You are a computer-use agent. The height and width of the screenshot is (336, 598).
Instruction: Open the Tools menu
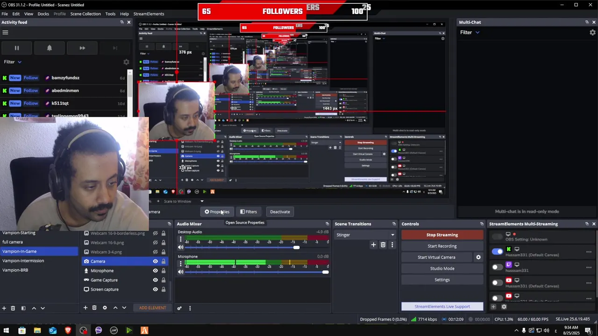[110, 14]
